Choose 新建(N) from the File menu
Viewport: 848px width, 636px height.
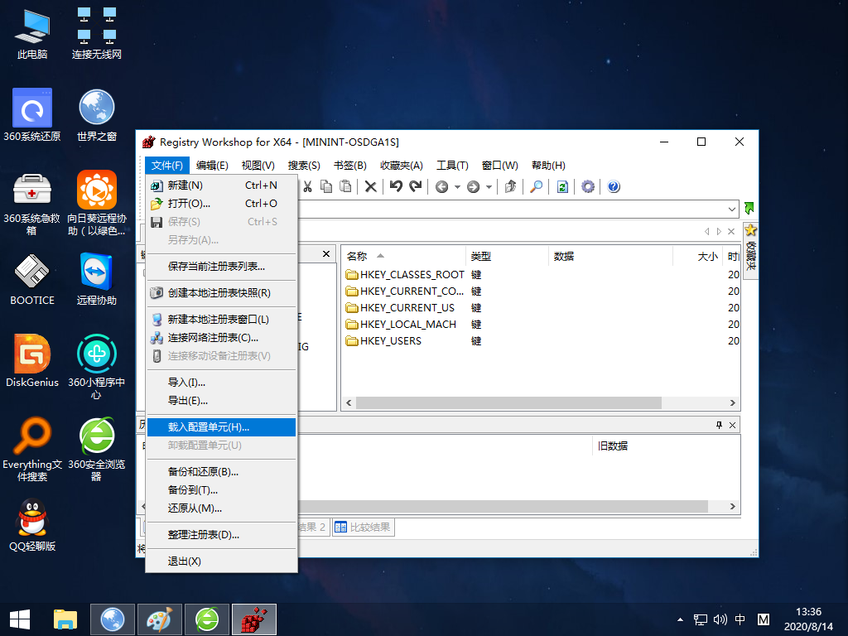pos(222,185)
